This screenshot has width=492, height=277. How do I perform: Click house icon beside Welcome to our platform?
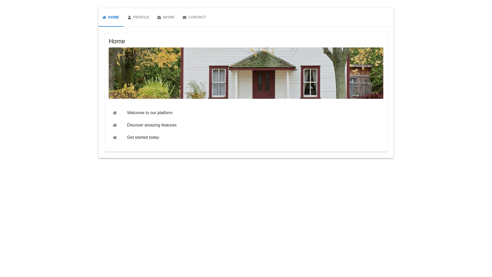115,113
